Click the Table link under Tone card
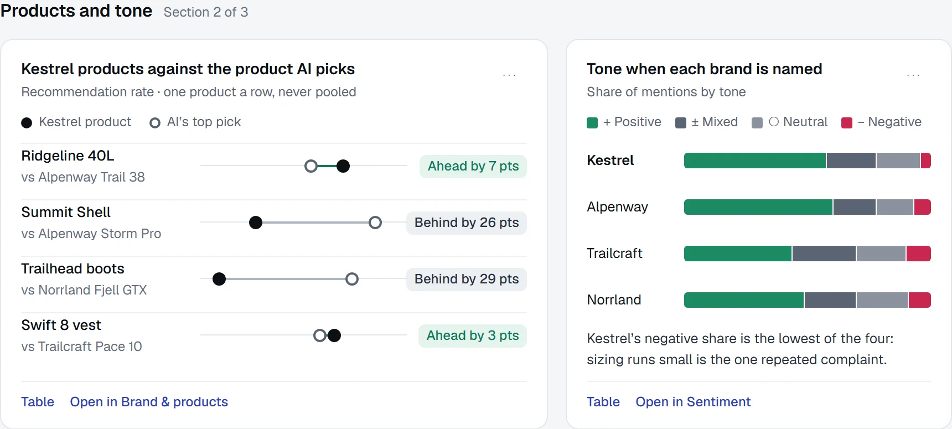 (x=603, y=402)
